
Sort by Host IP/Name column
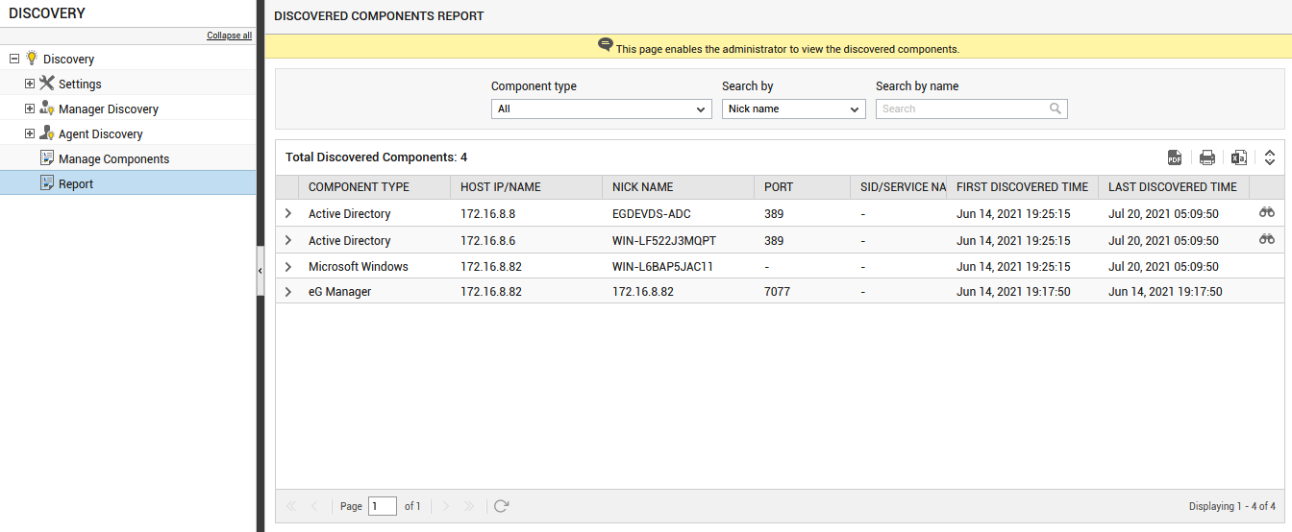click(x=526, y=187)
